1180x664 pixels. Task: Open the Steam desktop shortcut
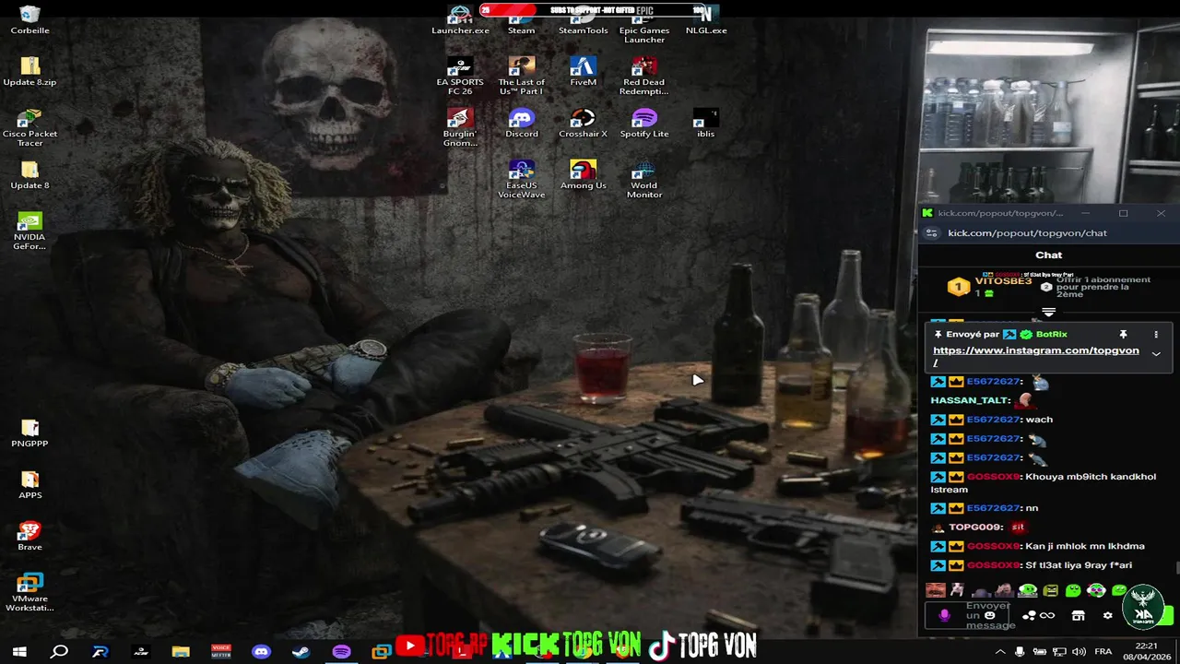click(x=521, y=19)
